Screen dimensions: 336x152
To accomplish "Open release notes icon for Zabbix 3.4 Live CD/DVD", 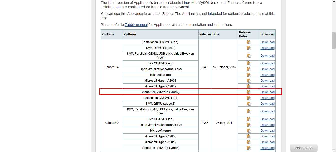I will click(x=249, y=63).
